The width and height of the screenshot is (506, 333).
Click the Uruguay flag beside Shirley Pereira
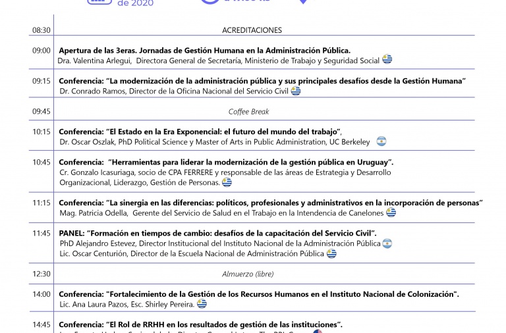(x=202, y=303)
